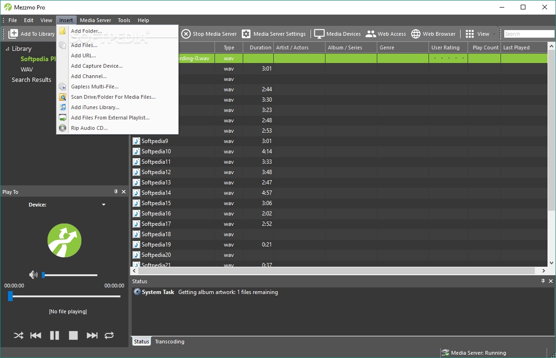Click the Add To Library plus icon
556x358 pixels.
pos(13,34)
